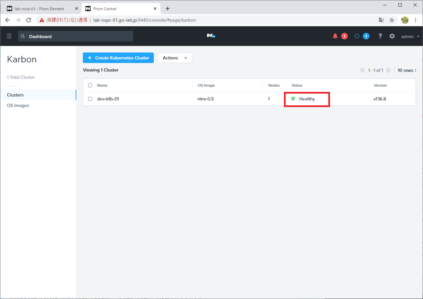
Task: Maximize the browser window
Action: click(x=400, y=5)
